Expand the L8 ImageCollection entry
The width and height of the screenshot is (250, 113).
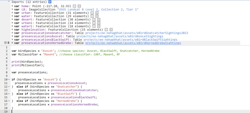[12, 9]
